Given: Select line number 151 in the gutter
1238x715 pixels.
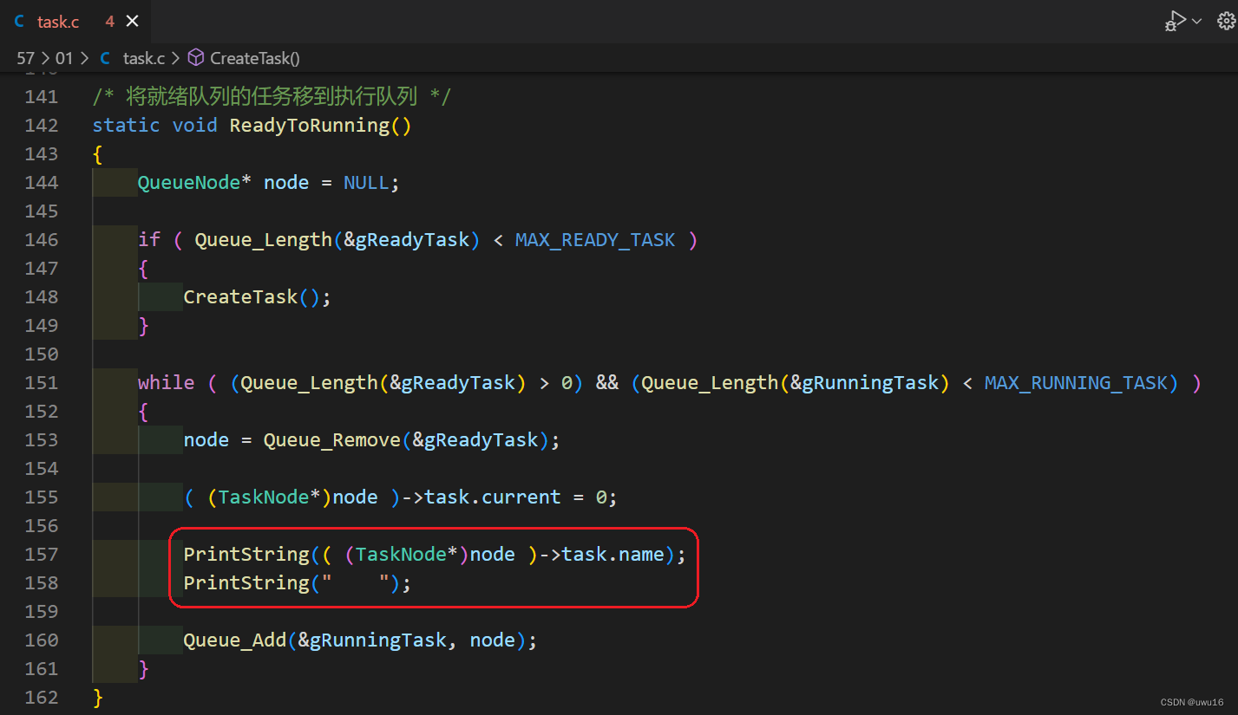Looking at the screenshot, I should click(41, 382).
